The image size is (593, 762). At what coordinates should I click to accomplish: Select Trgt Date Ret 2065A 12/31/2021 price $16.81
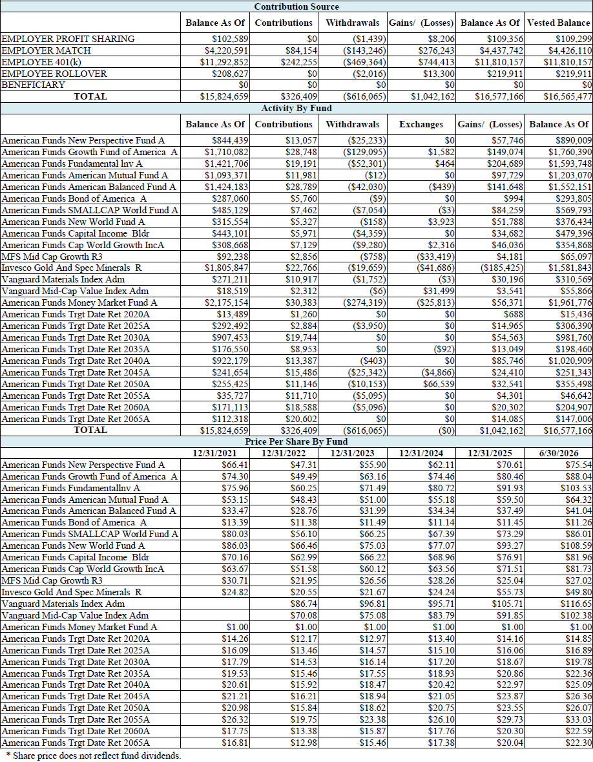click(235, 743)
